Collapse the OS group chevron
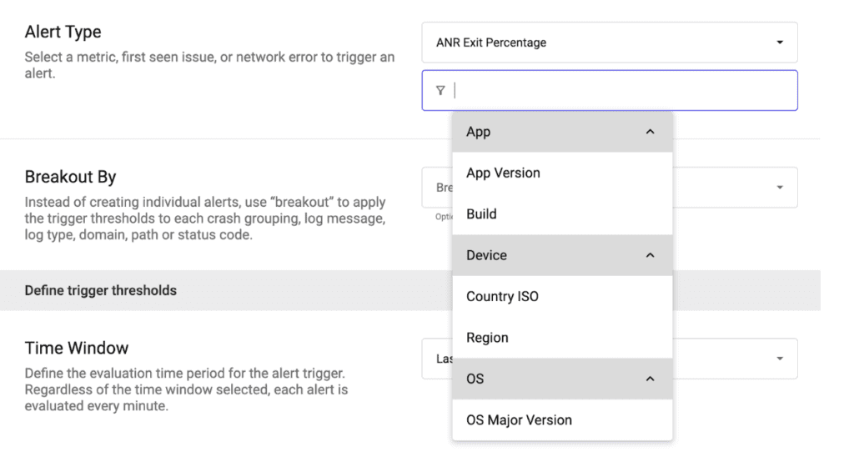This screenshot has width=854, height=457. [x=651, y=379]
